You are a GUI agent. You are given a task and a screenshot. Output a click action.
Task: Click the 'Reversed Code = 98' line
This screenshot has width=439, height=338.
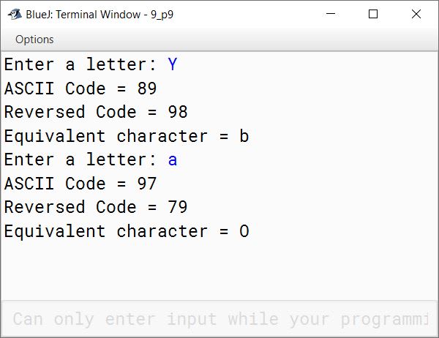[x=96, y=112]
